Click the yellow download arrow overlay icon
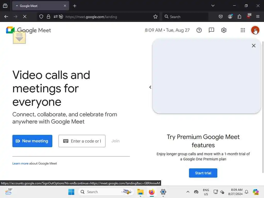 click(19, 38)
